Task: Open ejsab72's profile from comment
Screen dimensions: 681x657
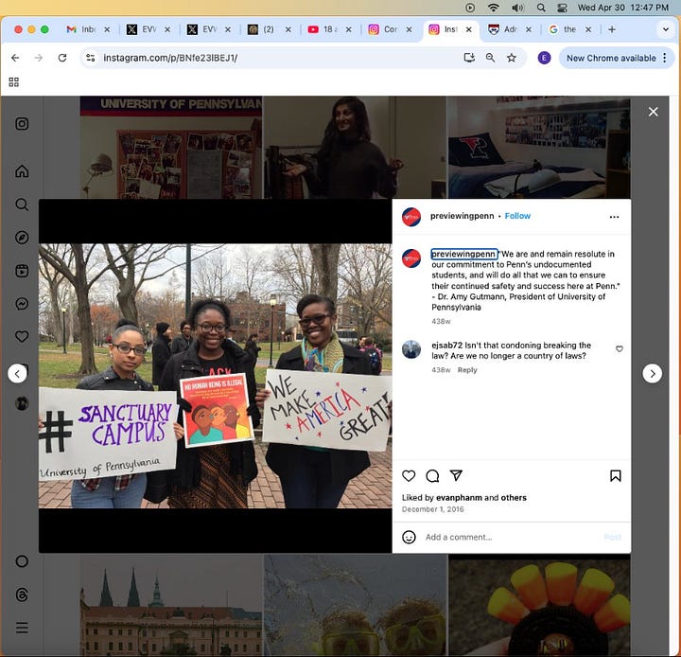Action: point(446,346)
